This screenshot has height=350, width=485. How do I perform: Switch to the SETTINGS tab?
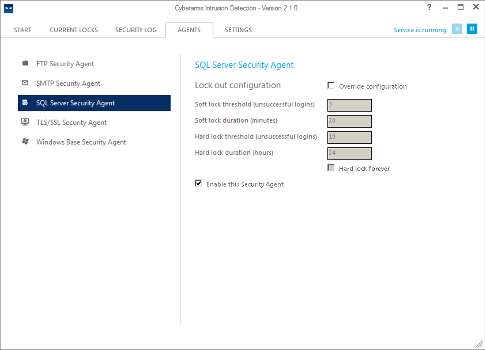pyautogui.click(x=238, y=29)
